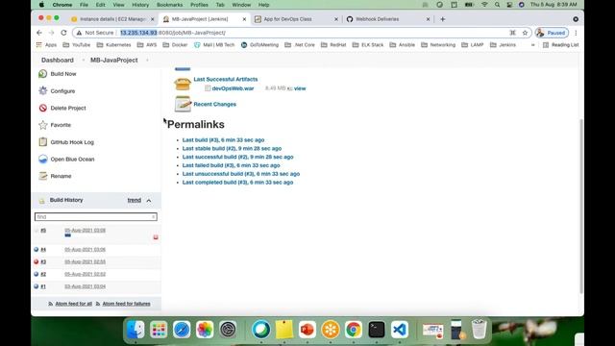The image size is (615, 346).
Task: Open Chrome three-dot menu
Action: (576, 33)
